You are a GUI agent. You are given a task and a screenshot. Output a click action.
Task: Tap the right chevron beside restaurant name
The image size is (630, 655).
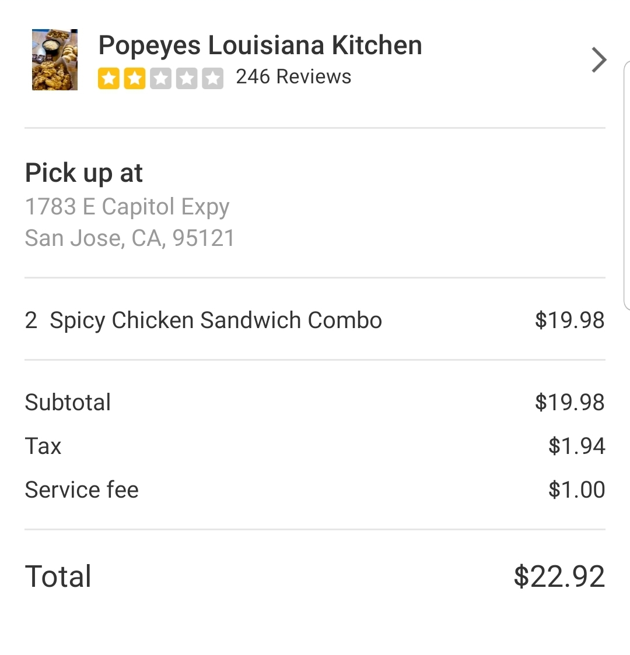pyautogui.click(x=598, y=59)
